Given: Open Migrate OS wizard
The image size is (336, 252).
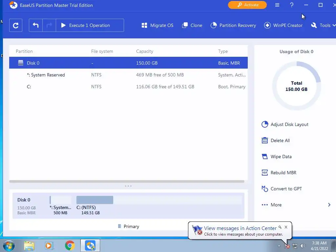Looking at the screenshot, I should (157, 25).
